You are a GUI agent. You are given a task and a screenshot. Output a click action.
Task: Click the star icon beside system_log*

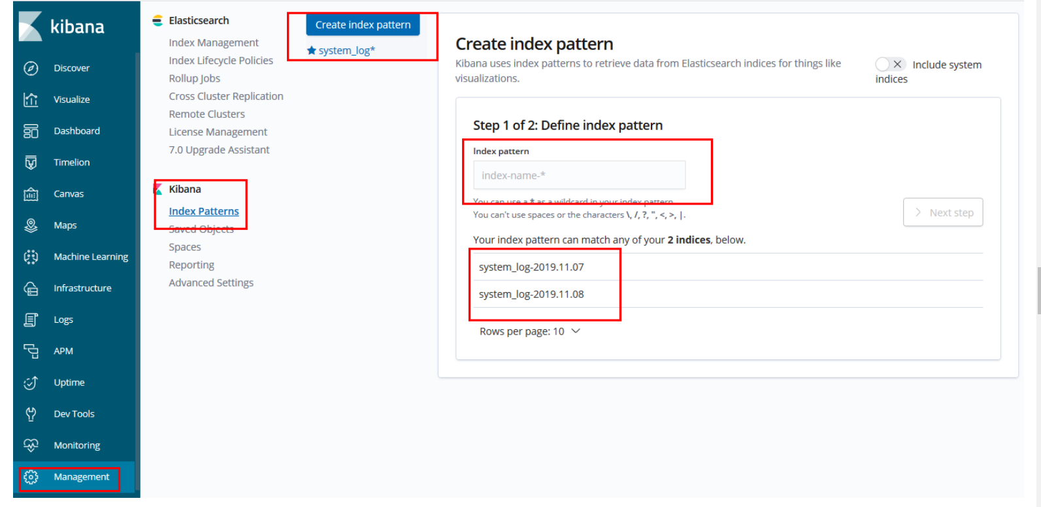click(312, 50)
